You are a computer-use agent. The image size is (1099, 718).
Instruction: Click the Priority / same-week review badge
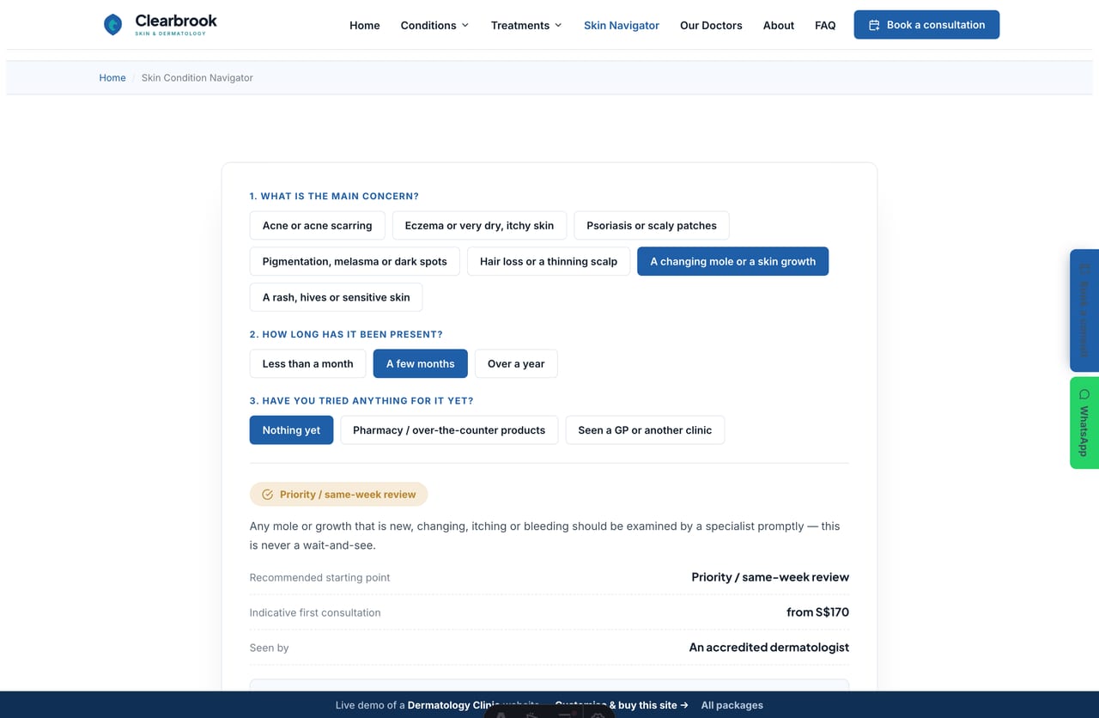[338, 495]
